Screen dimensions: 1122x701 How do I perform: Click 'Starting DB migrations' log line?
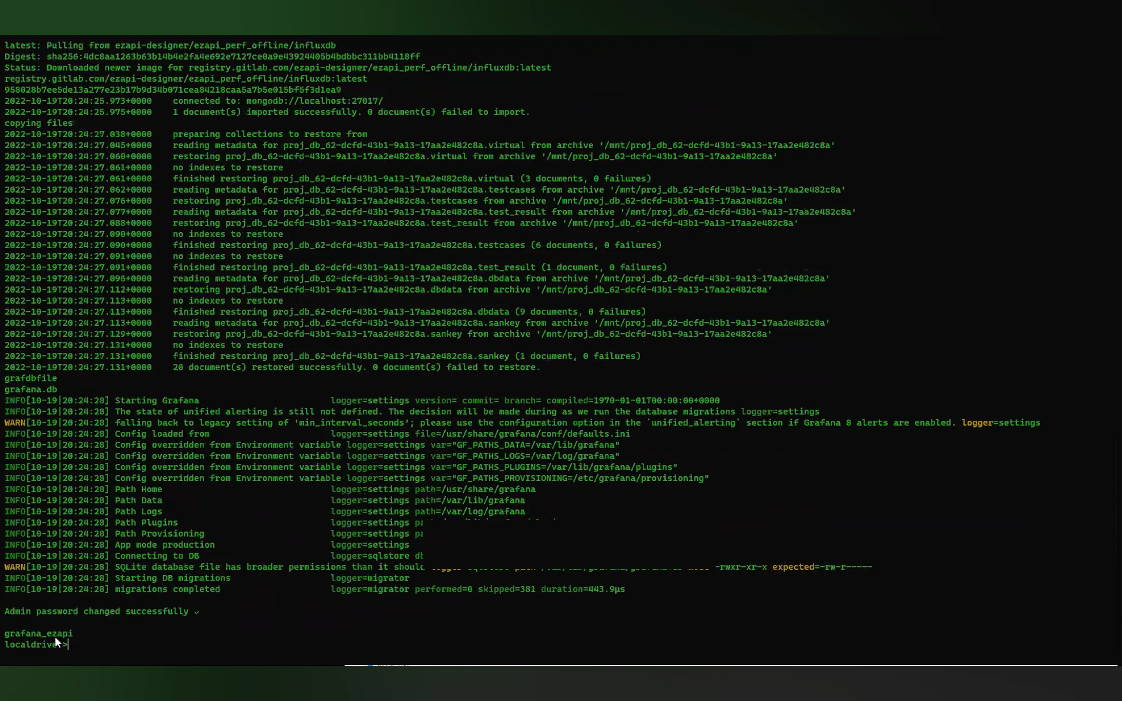pos(173,578)
